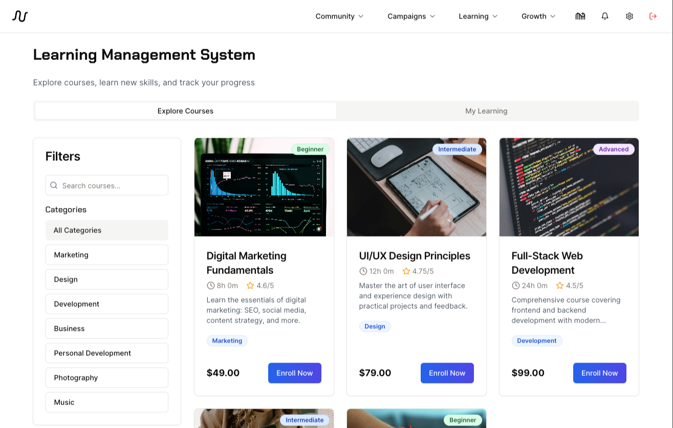Open the Full-Stack Web Development title
The width and height of the screenshot is (673, 428).
[x=547, y=263]
